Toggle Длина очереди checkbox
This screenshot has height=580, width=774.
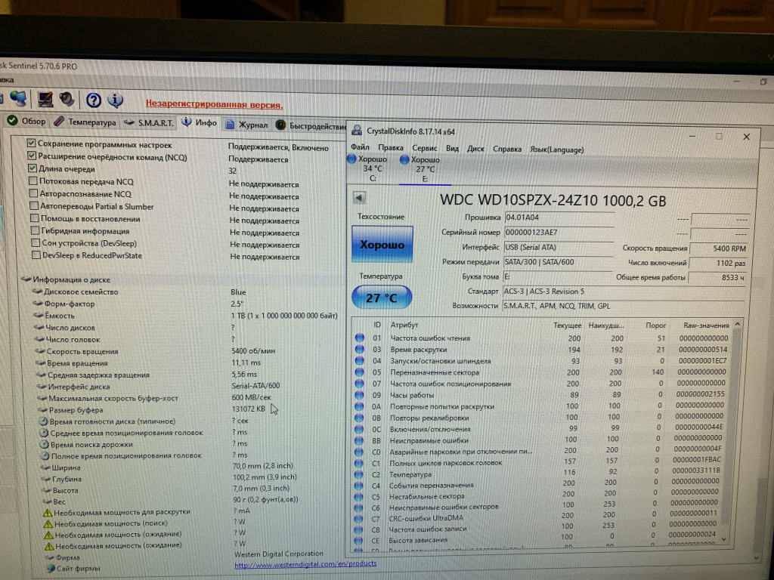click(x=32, y=168)
